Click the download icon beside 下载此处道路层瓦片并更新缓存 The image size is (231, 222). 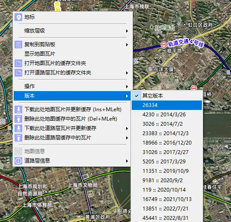(18, 128)
